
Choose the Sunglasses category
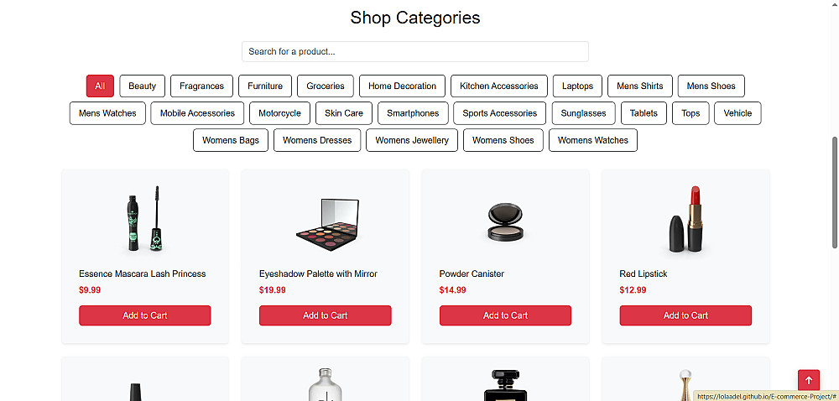[x=583, y=113]
